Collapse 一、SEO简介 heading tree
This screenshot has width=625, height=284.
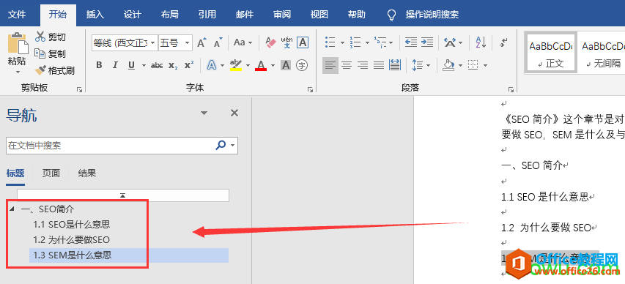coord(12,209)
